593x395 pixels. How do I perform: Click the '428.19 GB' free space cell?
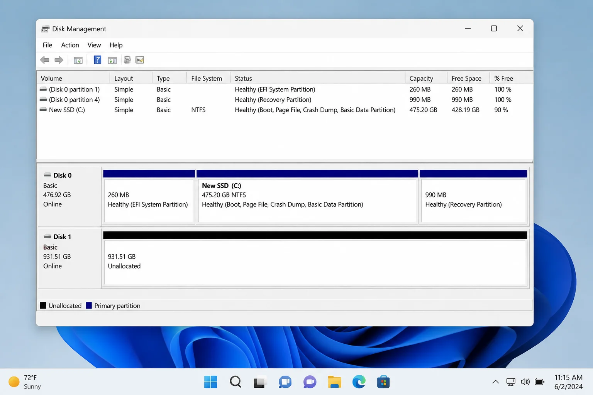pyautogui.click(x=465, y=110)
